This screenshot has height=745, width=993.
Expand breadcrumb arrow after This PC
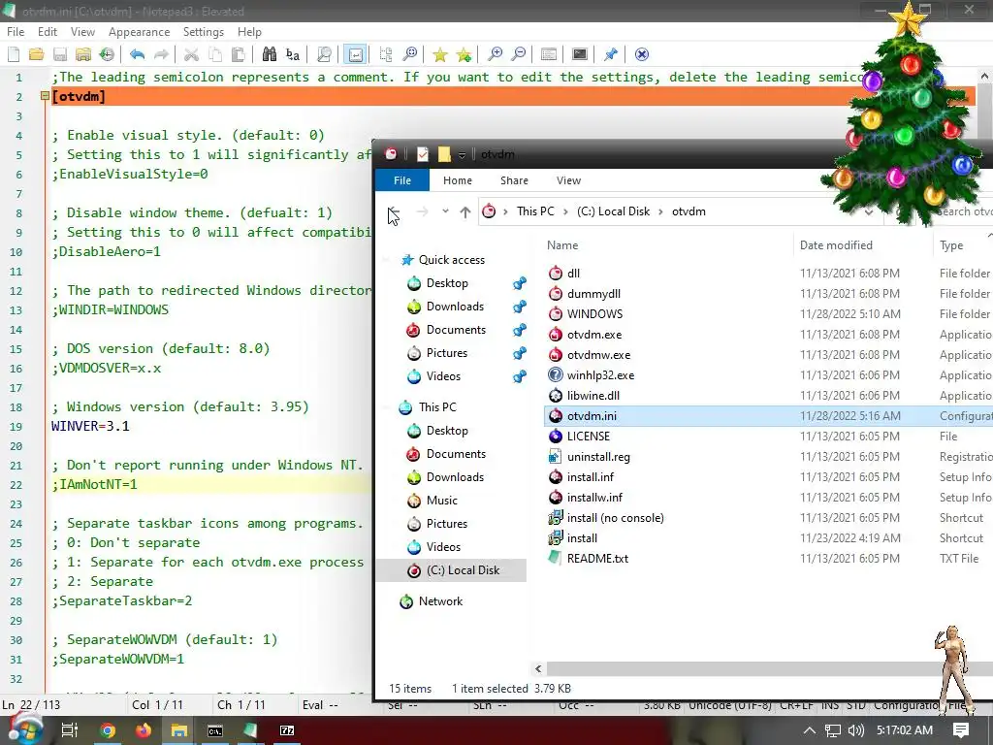click(x=564, y=211)
